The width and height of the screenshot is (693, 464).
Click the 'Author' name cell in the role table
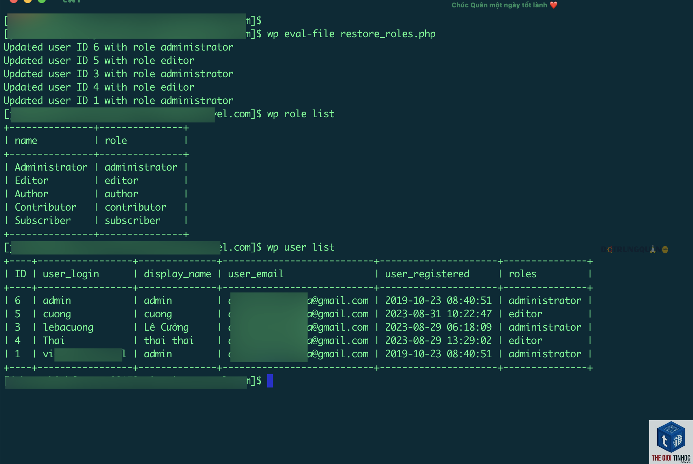pyautogui.click(x=32, y=194)
